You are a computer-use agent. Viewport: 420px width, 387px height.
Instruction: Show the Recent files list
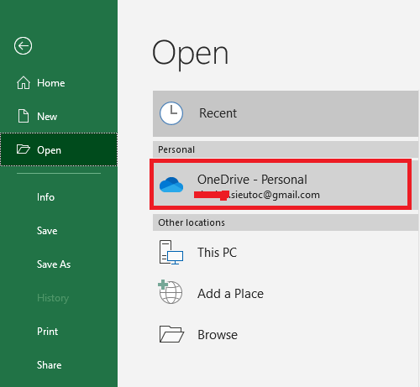tap(286, 113)
